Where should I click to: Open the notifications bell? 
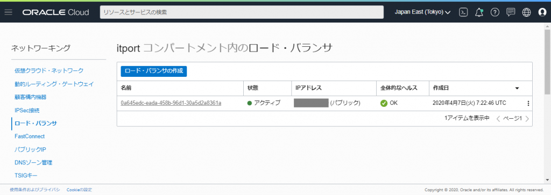click(479, 12)
